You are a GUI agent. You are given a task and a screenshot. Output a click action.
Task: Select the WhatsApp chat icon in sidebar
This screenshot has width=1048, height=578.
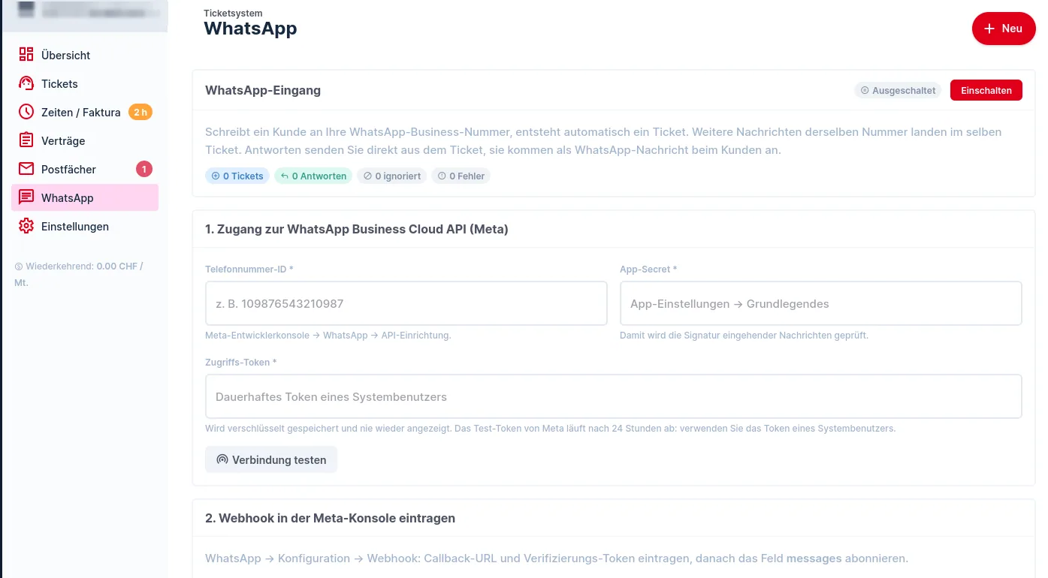click(x=26, y=197)
